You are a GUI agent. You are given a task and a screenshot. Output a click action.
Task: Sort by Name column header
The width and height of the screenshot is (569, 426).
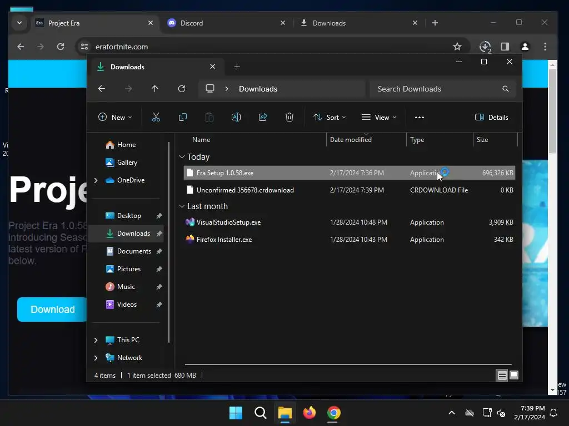(x=201, y=140)
